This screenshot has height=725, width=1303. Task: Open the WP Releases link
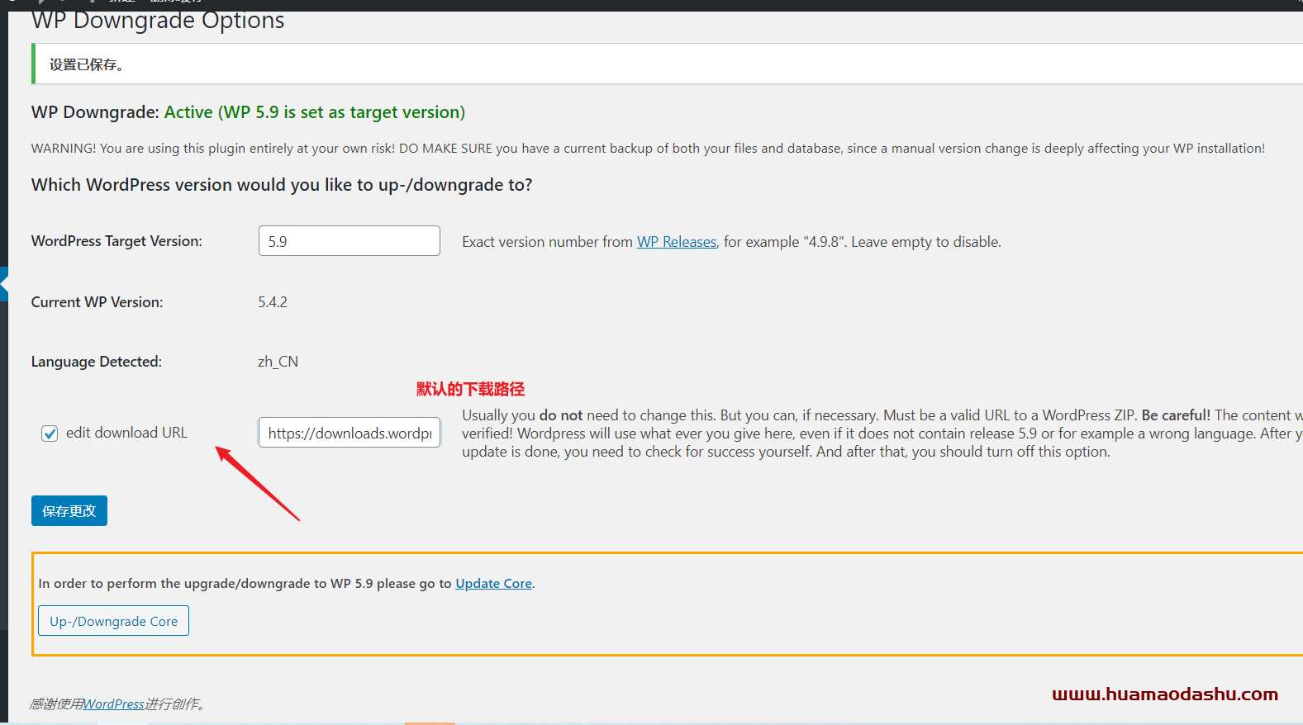677,242
